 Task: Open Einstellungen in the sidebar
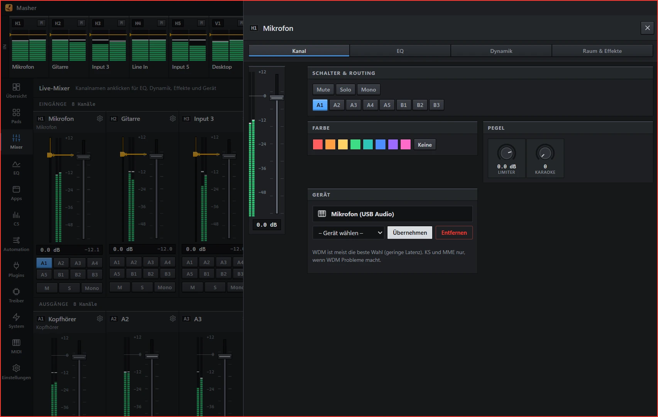click(x=16, y=372)
